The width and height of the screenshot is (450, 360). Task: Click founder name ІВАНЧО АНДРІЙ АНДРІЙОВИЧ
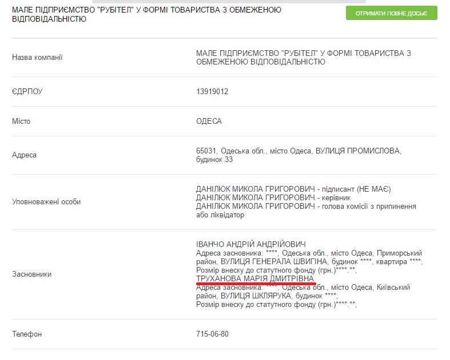251,244
